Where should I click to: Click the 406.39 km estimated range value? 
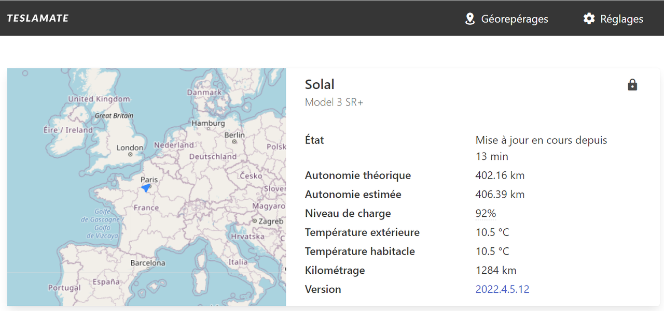coord(500,195)
